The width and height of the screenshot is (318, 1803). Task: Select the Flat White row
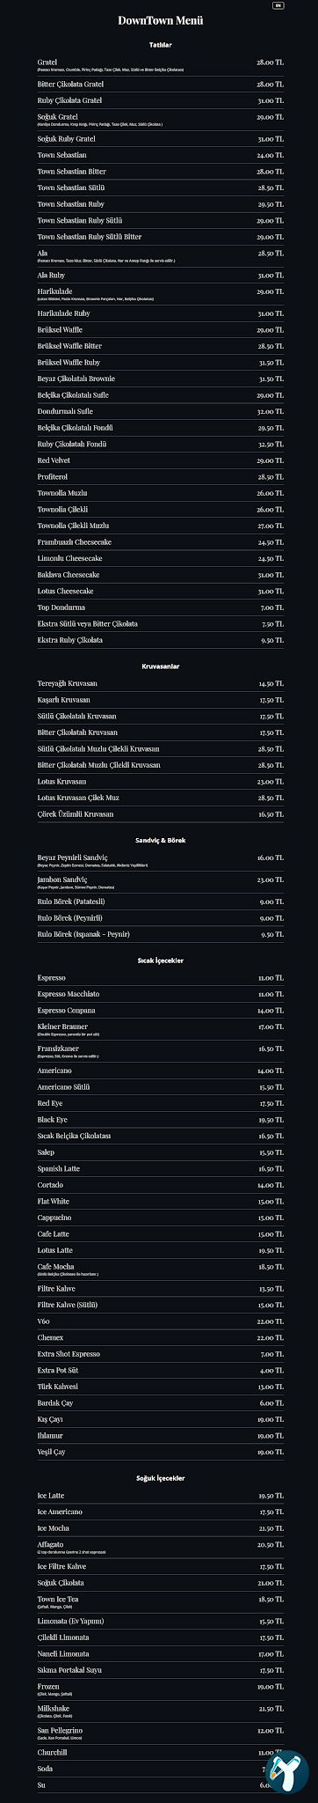(x=160, y=1201)
